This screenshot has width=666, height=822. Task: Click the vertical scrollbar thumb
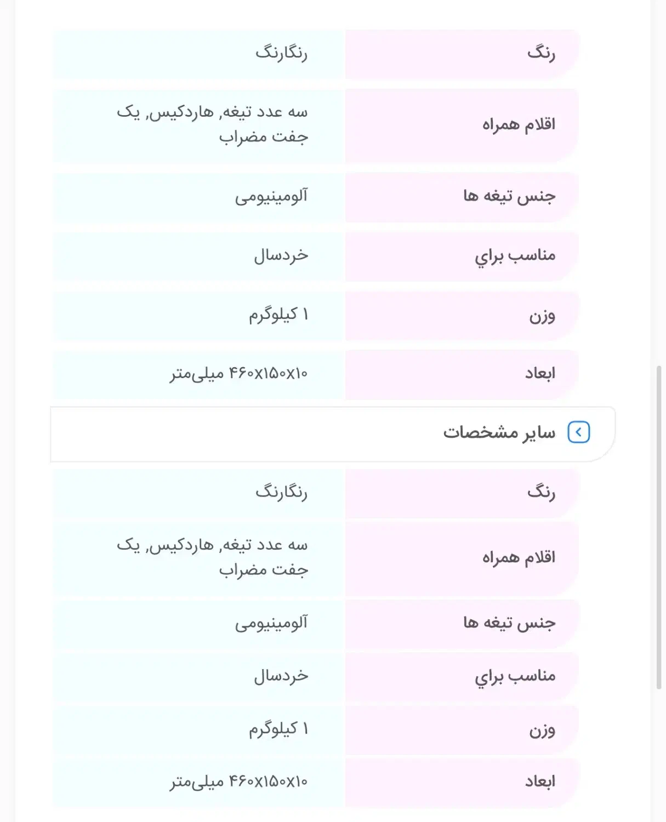(x=659, y=526)
